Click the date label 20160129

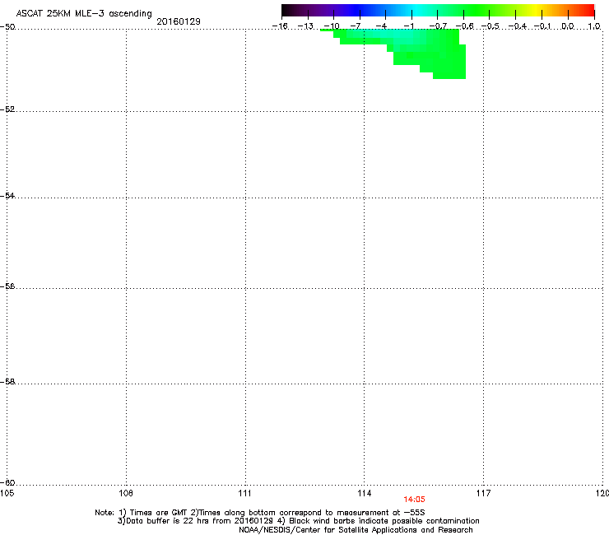(x=179, y=21)
